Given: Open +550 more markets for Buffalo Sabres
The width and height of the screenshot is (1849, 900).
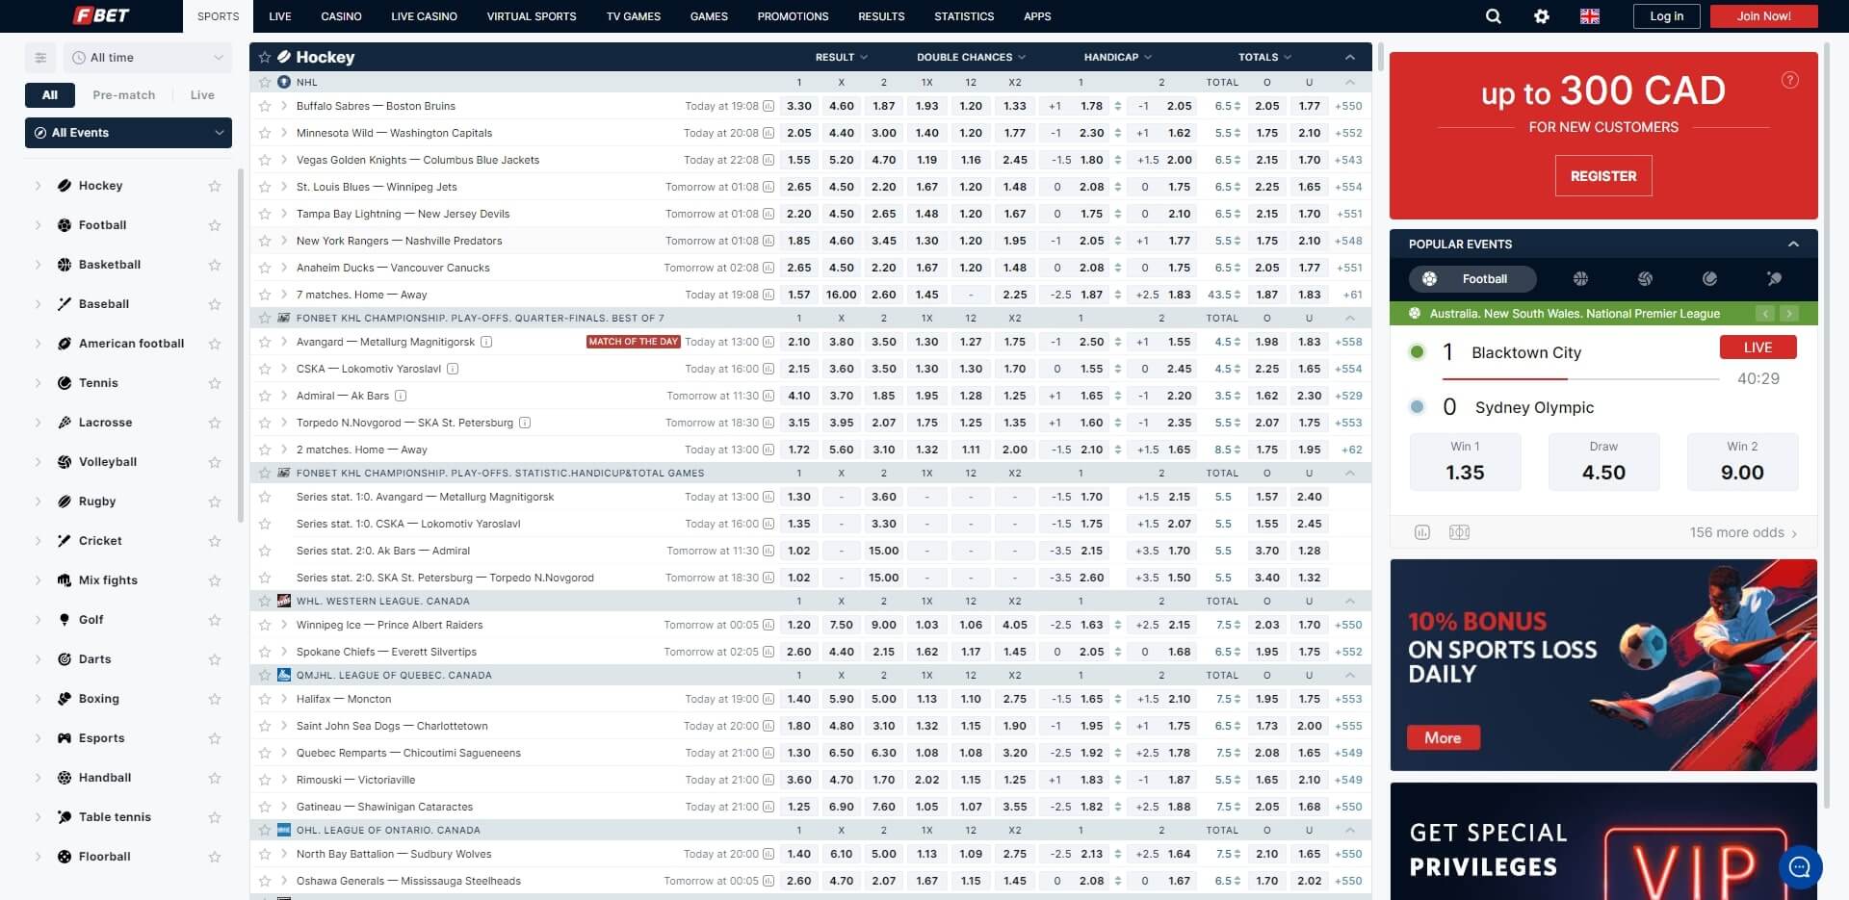Looking at the screenshot, I should [x=1348, y=106].
